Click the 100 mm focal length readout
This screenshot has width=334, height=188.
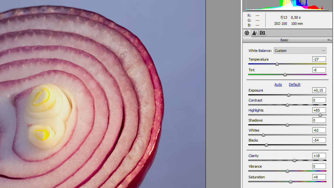coord(297,24)
